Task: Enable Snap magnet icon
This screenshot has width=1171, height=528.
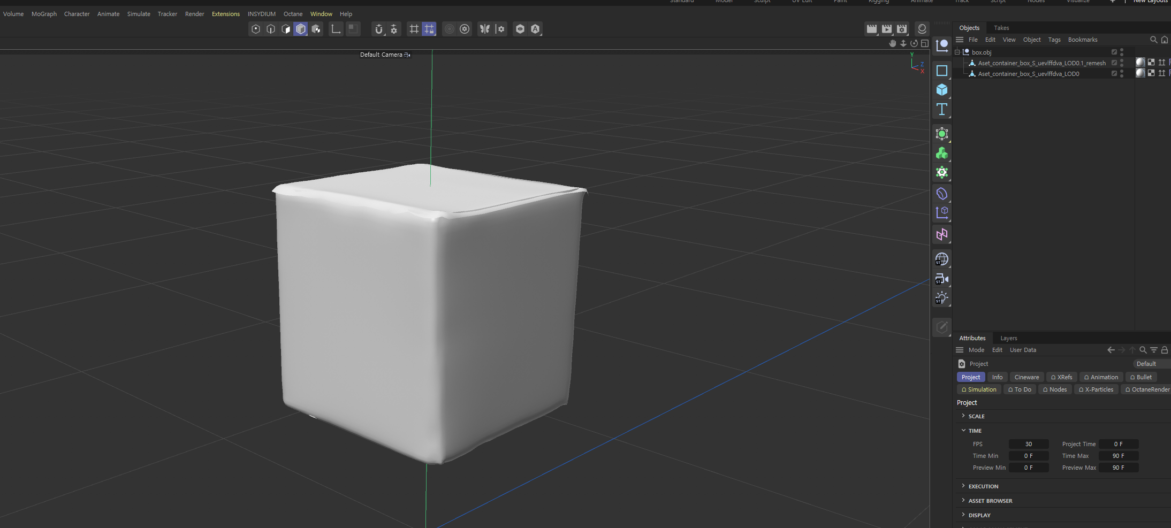Action: 379,29
